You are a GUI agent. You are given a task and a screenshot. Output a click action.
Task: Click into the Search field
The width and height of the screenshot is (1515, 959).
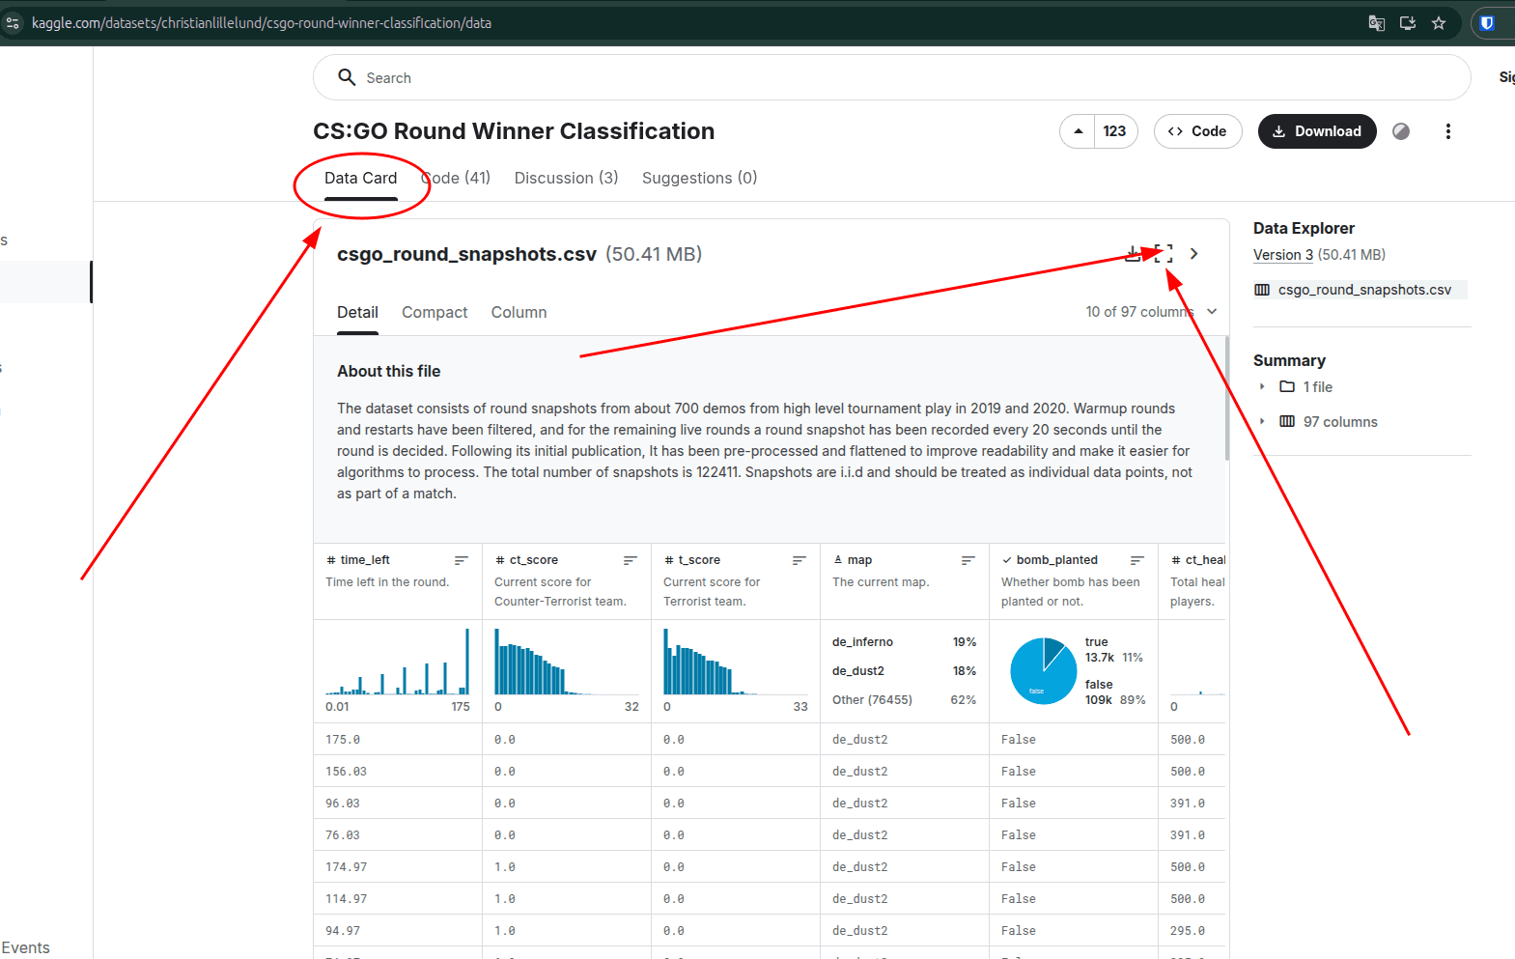pyautogui.click(x=891, y=77)
